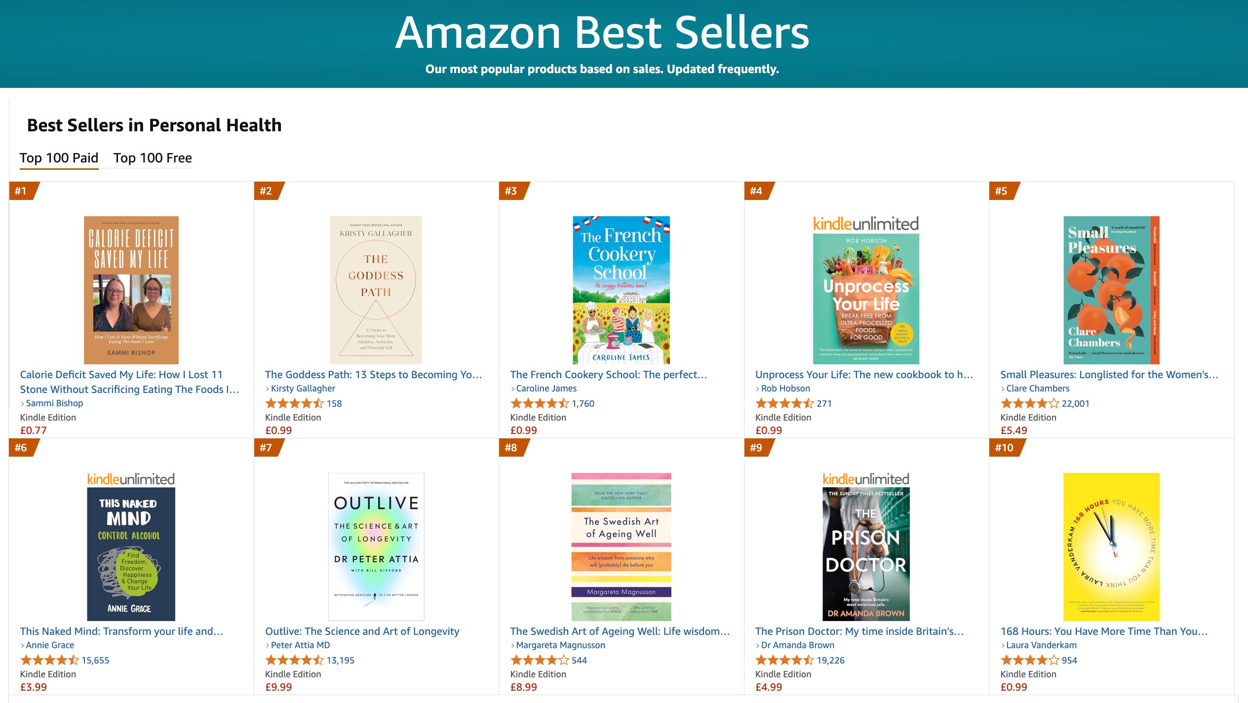Viewport: 1248px width, 703px height.
Task: Click the star rating for Unprocess Your Life
Action: 784,403
